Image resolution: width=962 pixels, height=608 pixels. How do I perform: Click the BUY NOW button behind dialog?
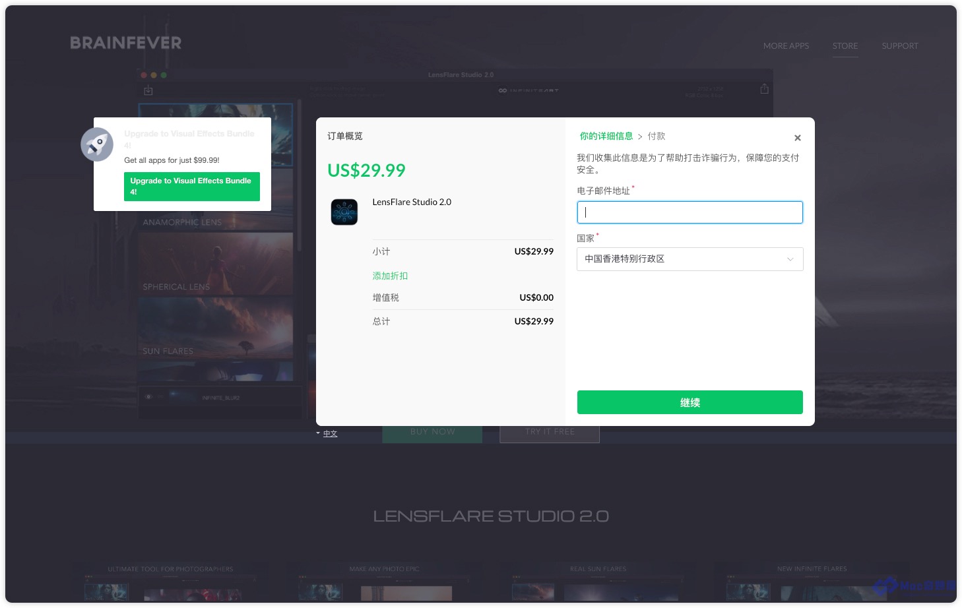[432, 433]
